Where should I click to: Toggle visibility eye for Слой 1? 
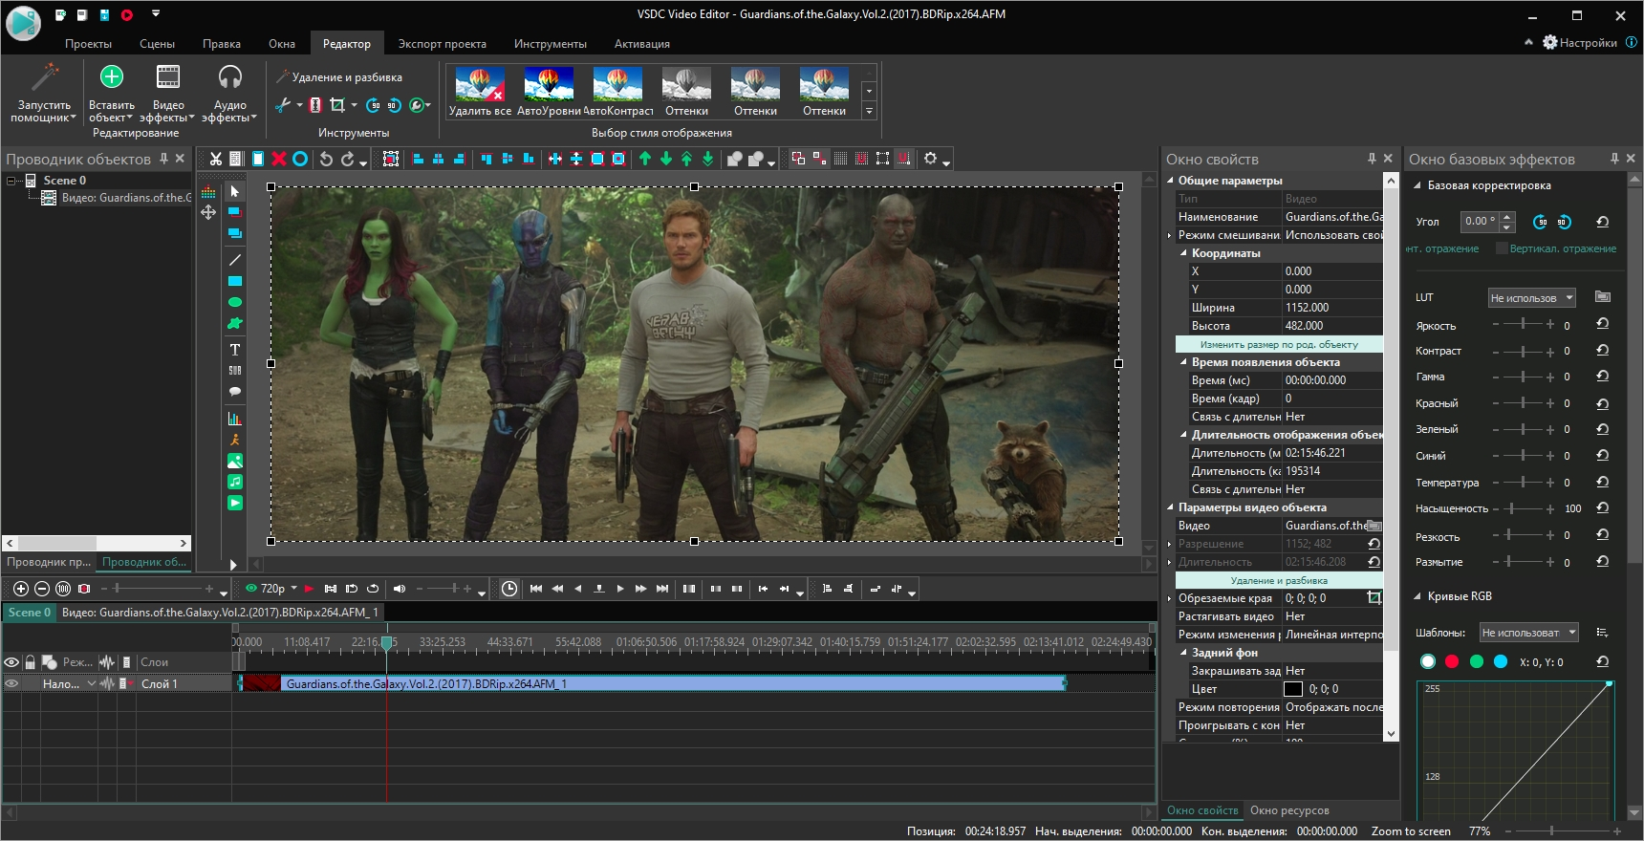tap(12, 683)
